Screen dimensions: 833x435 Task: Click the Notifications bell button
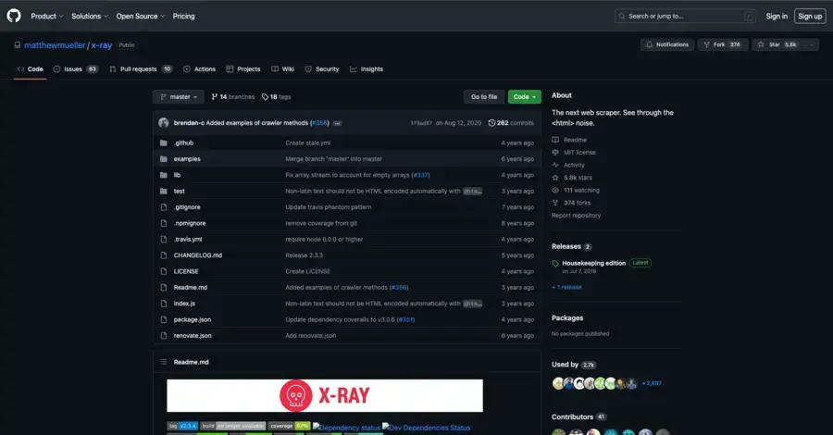[667, 44]
